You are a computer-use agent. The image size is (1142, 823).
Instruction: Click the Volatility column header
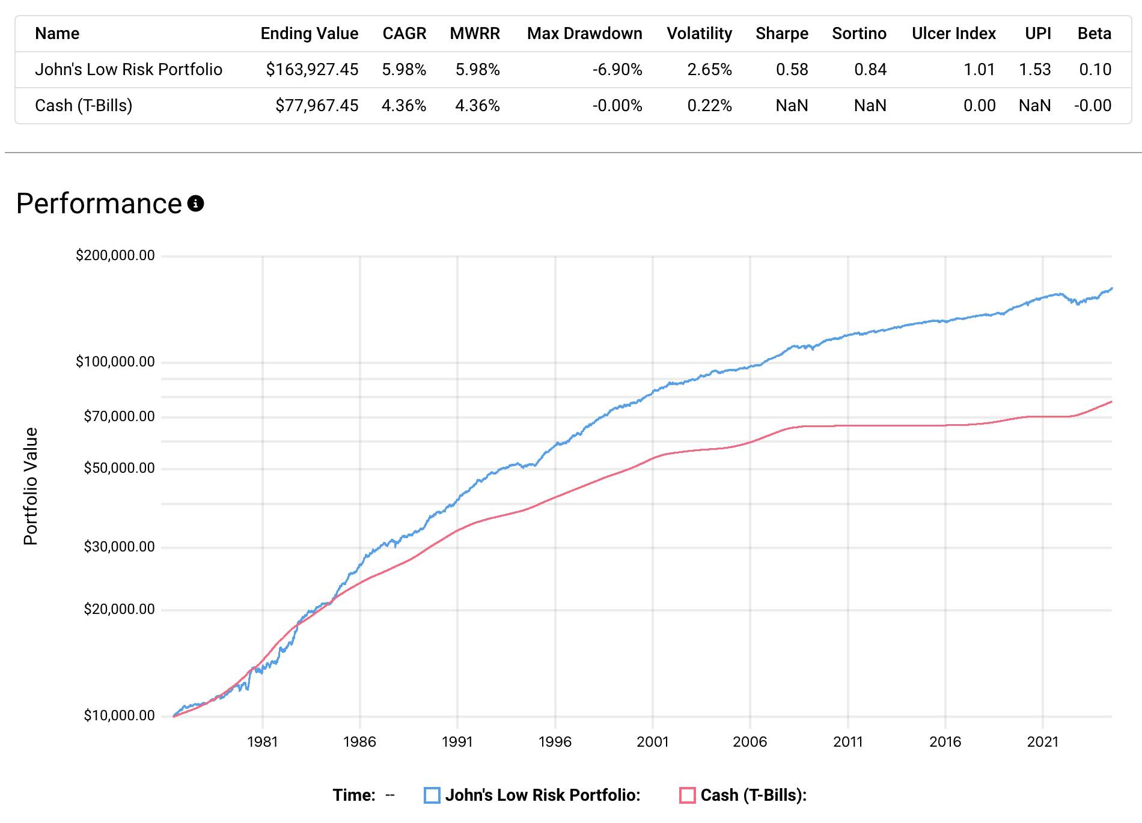point(699,34)
